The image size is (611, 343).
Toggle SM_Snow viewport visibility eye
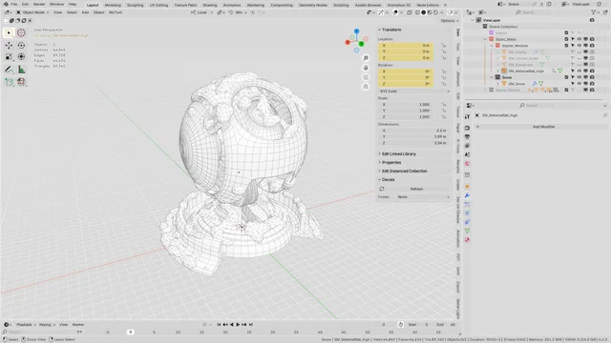click(x=579, y=84)
